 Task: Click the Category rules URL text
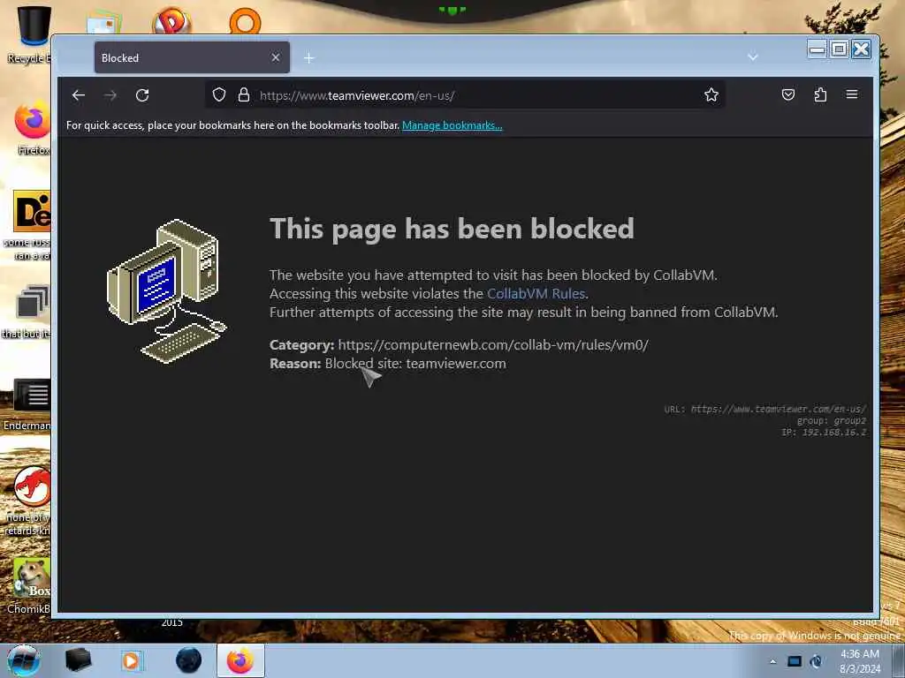493,345
